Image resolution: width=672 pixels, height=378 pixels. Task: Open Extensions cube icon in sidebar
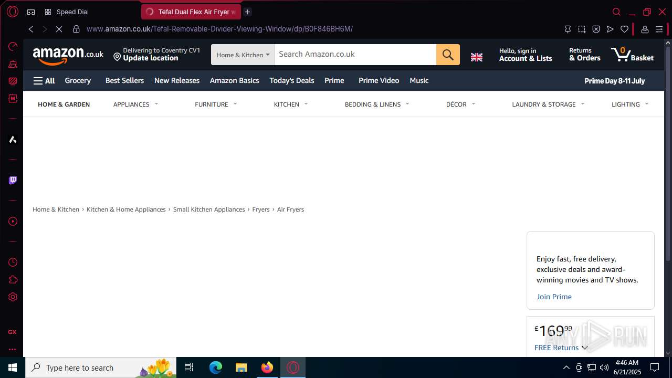[x=13, y=279]
